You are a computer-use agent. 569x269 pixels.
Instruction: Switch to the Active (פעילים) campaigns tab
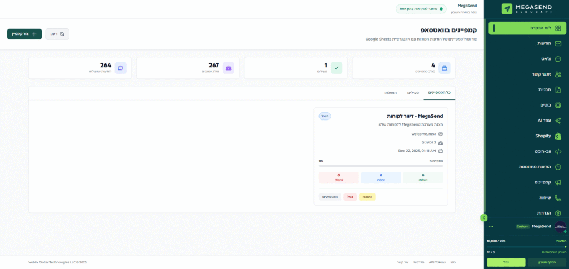[x=413, y=93]
